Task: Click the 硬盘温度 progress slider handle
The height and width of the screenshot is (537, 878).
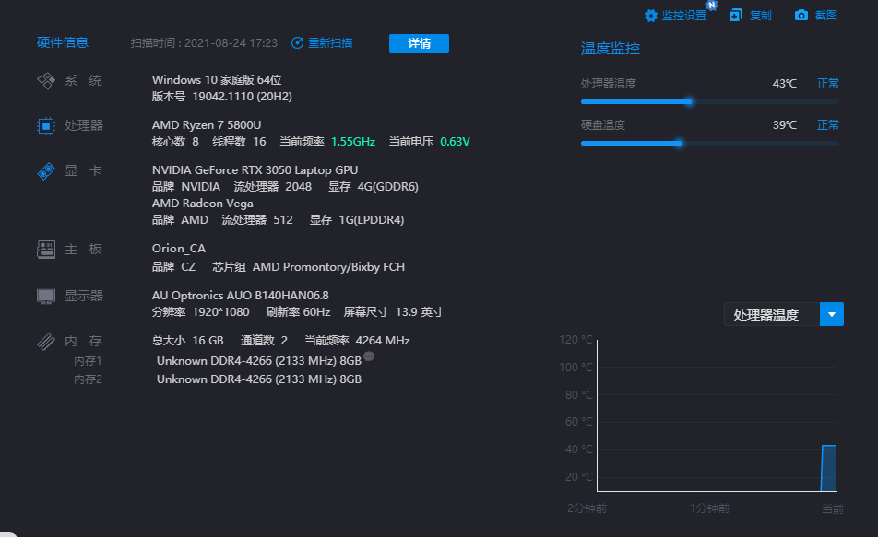Action: [679, 143]
